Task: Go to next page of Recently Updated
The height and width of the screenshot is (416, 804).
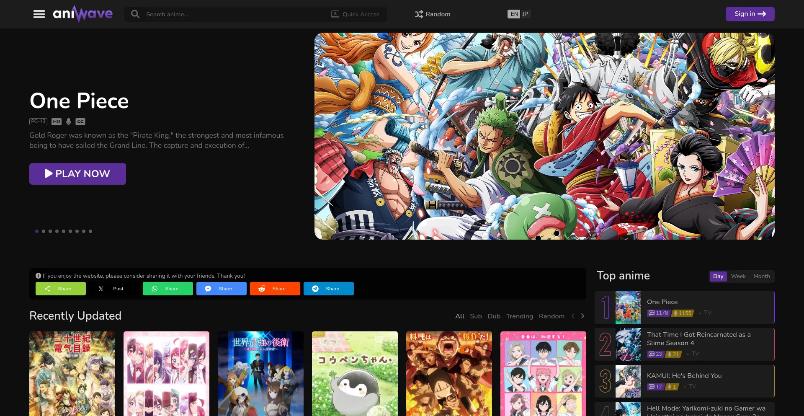Action: (x=582, y=316)
